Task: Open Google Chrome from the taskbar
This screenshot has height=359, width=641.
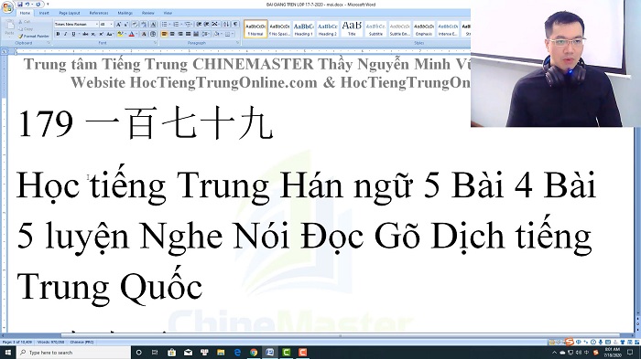Action: click(254, 352)
